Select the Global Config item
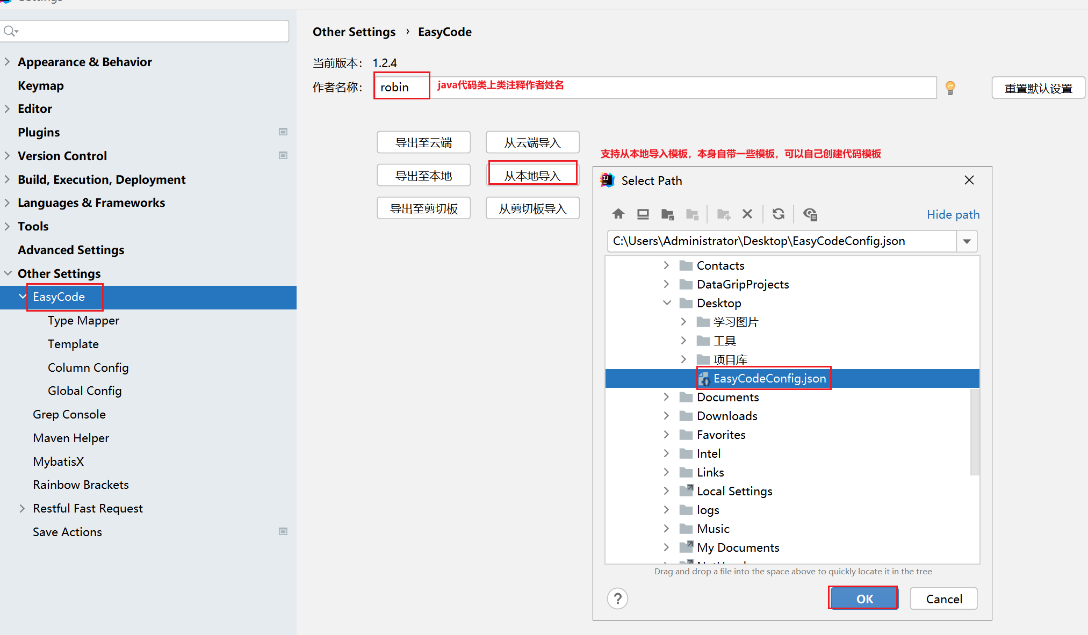 pyautogui.click(x=84, y=391)
